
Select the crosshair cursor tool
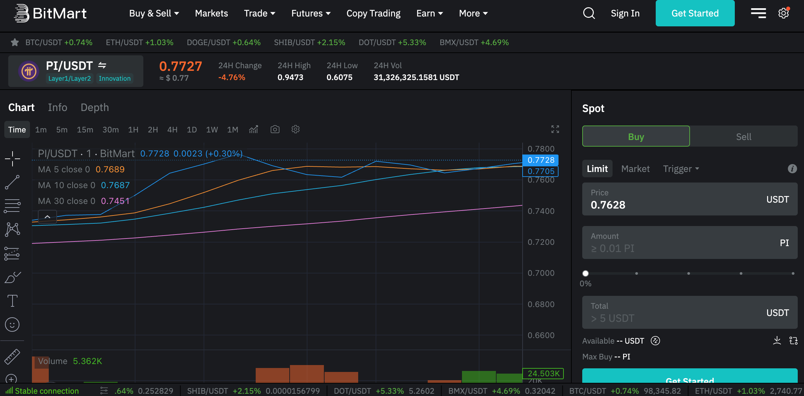click(x=13, y=159)
